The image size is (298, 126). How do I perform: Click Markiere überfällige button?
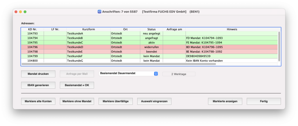[116, 101]
